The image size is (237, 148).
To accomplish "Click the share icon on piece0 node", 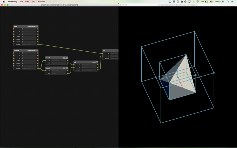I will pos(63,58).
